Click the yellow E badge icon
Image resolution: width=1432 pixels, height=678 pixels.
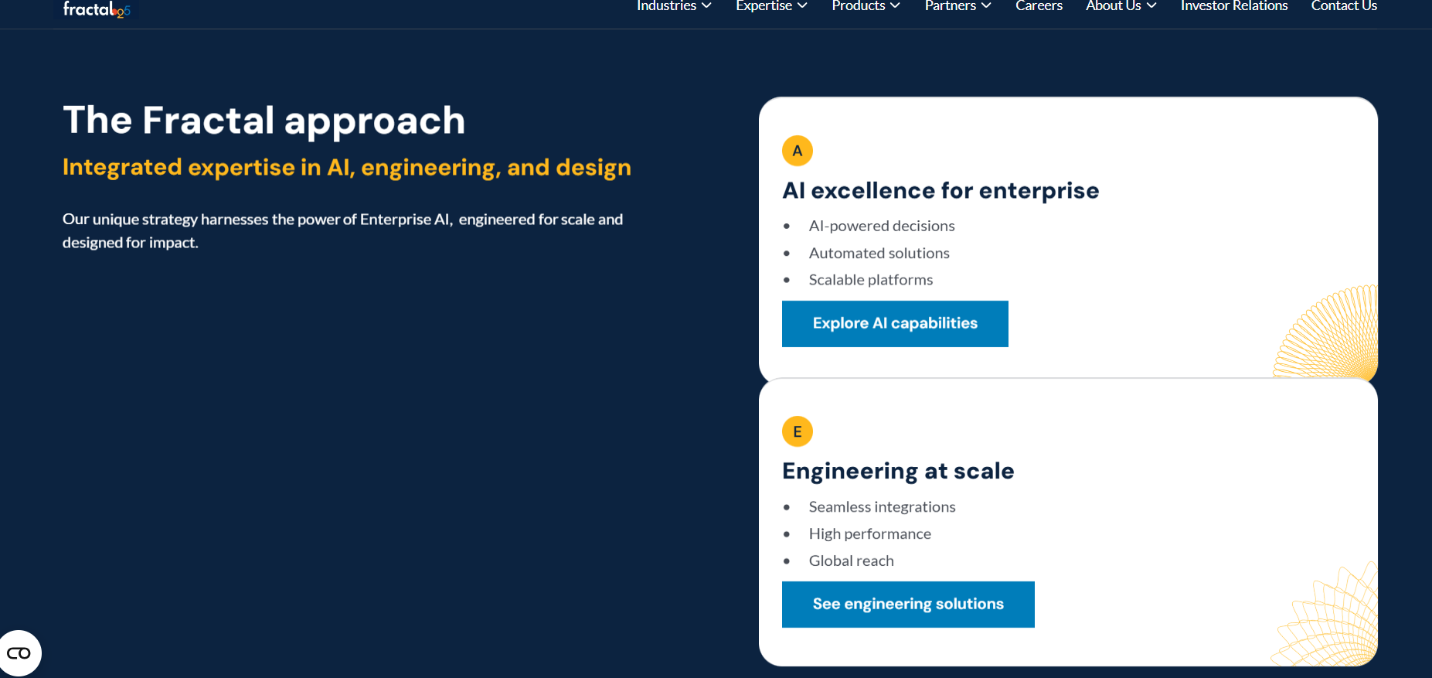click(798, 431)
